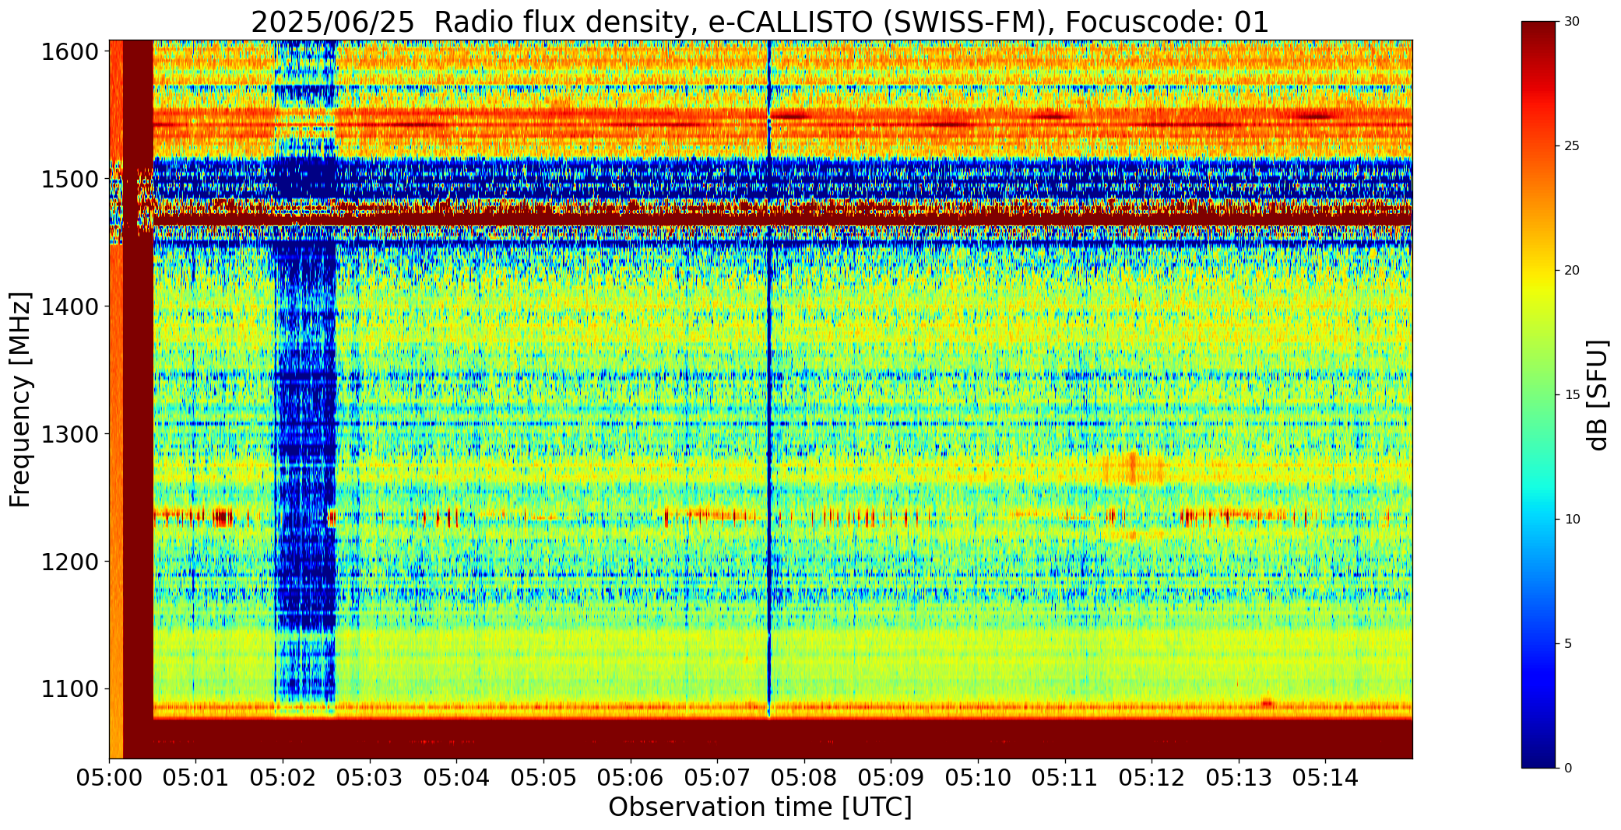Click the 05:13 time tick label

(1239, 778)
